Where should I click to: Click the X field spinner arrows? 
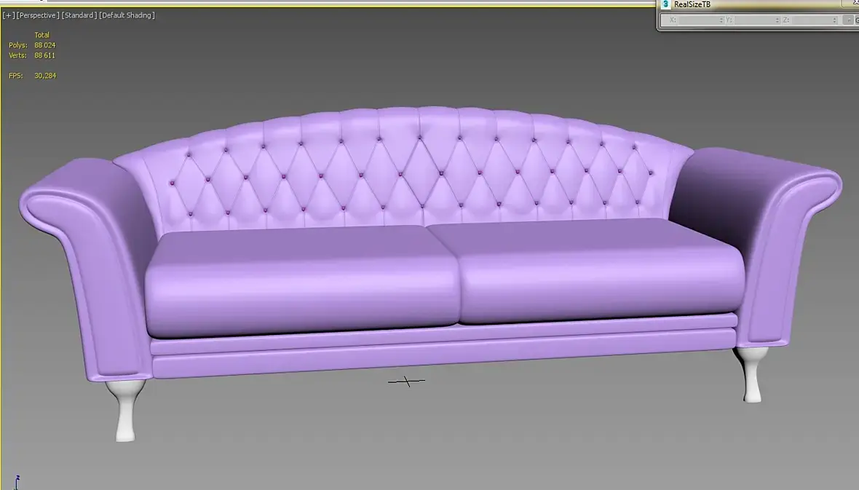[x=721, y=20]
